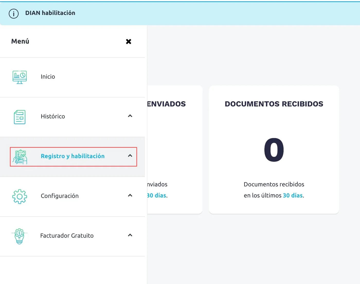Screen dimensions: 360x284
Task: Click the info icon beside DIAN habilitación
Action: click(14, 13)
